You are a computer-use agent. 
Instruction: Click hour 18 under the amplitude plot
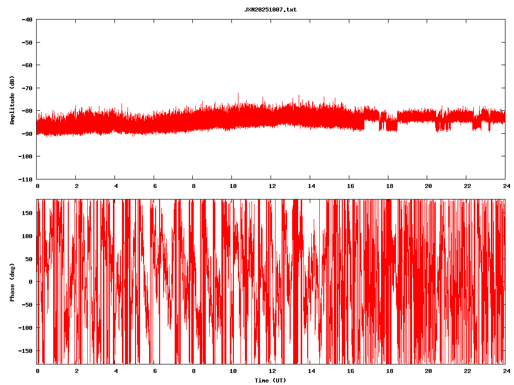point(388,186)
